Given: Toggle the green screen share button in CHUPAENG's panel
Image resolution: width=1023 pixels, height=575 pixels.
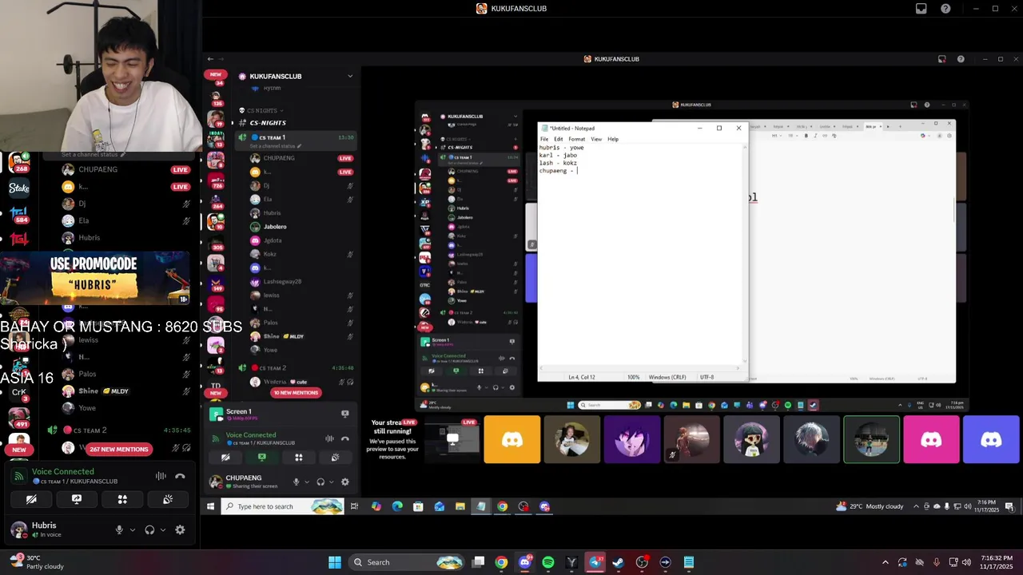Looking at the screenshot, I should click(x=261, y=458).
